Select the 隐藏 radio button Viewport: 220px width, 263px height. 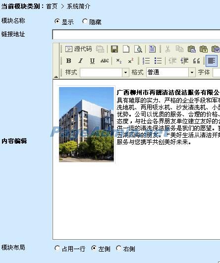point(85,21)
